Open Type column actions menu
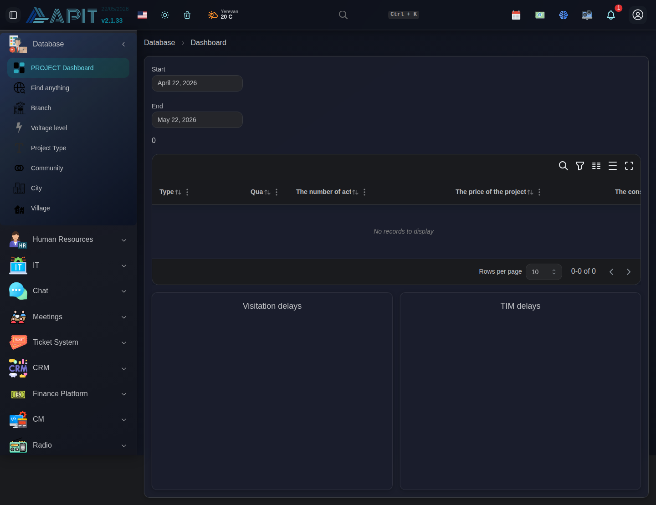Viewport: 656px width, 505px height. [187, 192]
